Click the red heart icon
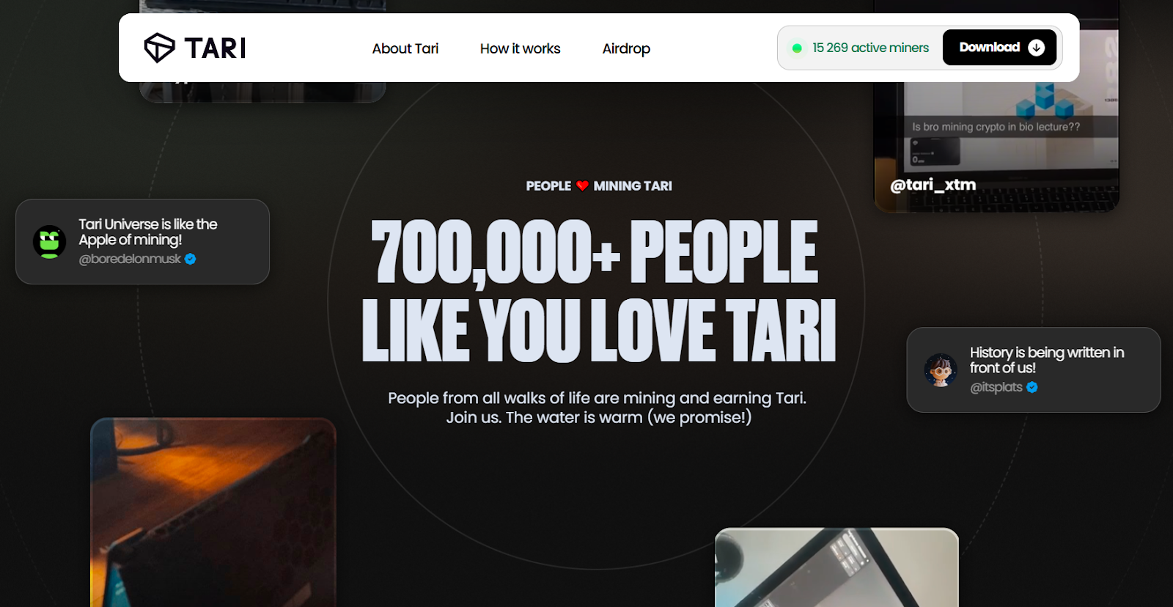Image resolution: width=1173 pixels, height=607 pixels. click(582, 185)
